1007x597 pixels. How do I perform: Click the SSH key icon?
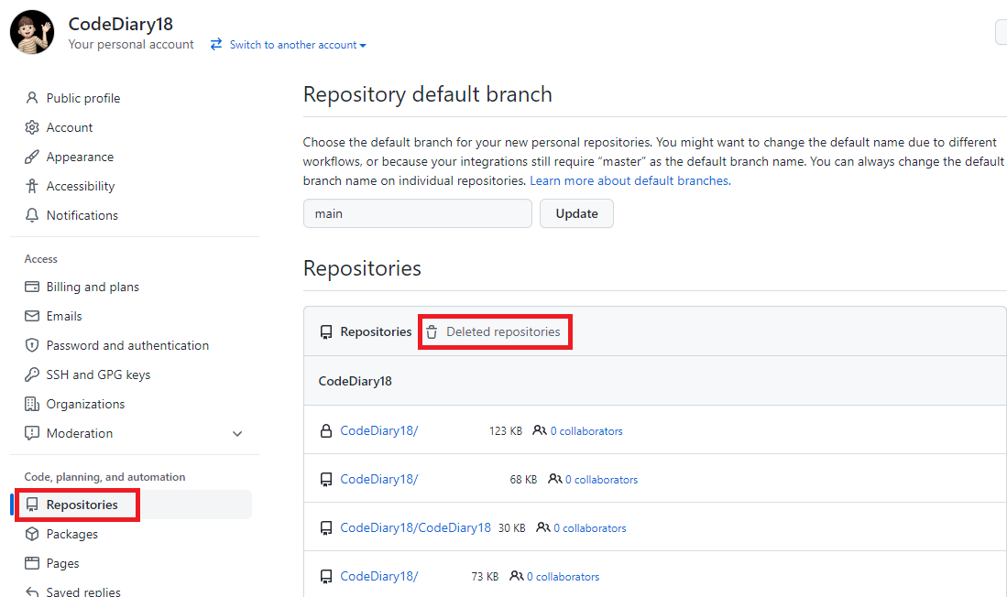[31, 374]
